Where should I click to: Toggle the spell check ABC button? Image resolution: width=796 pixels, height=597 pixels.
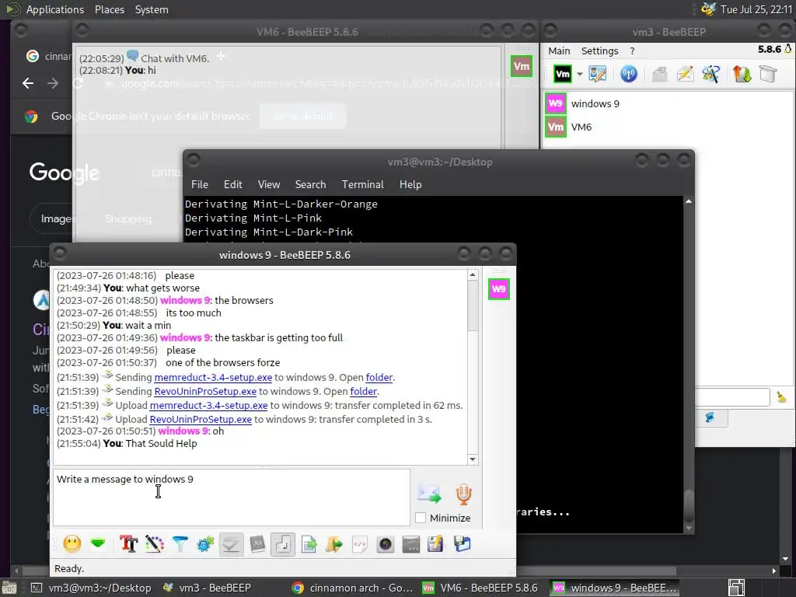click(x=232, y=544)
